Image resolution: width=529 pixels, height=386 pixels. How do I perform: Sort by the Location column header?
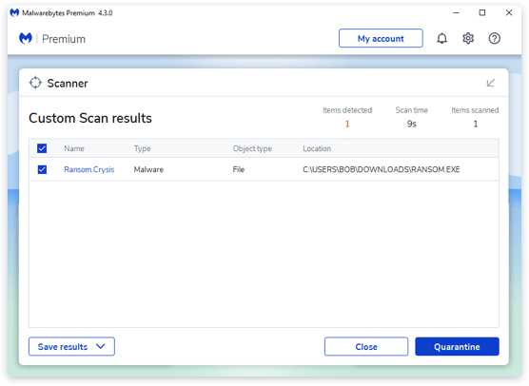pyautogui.click(x=317, y=148)
